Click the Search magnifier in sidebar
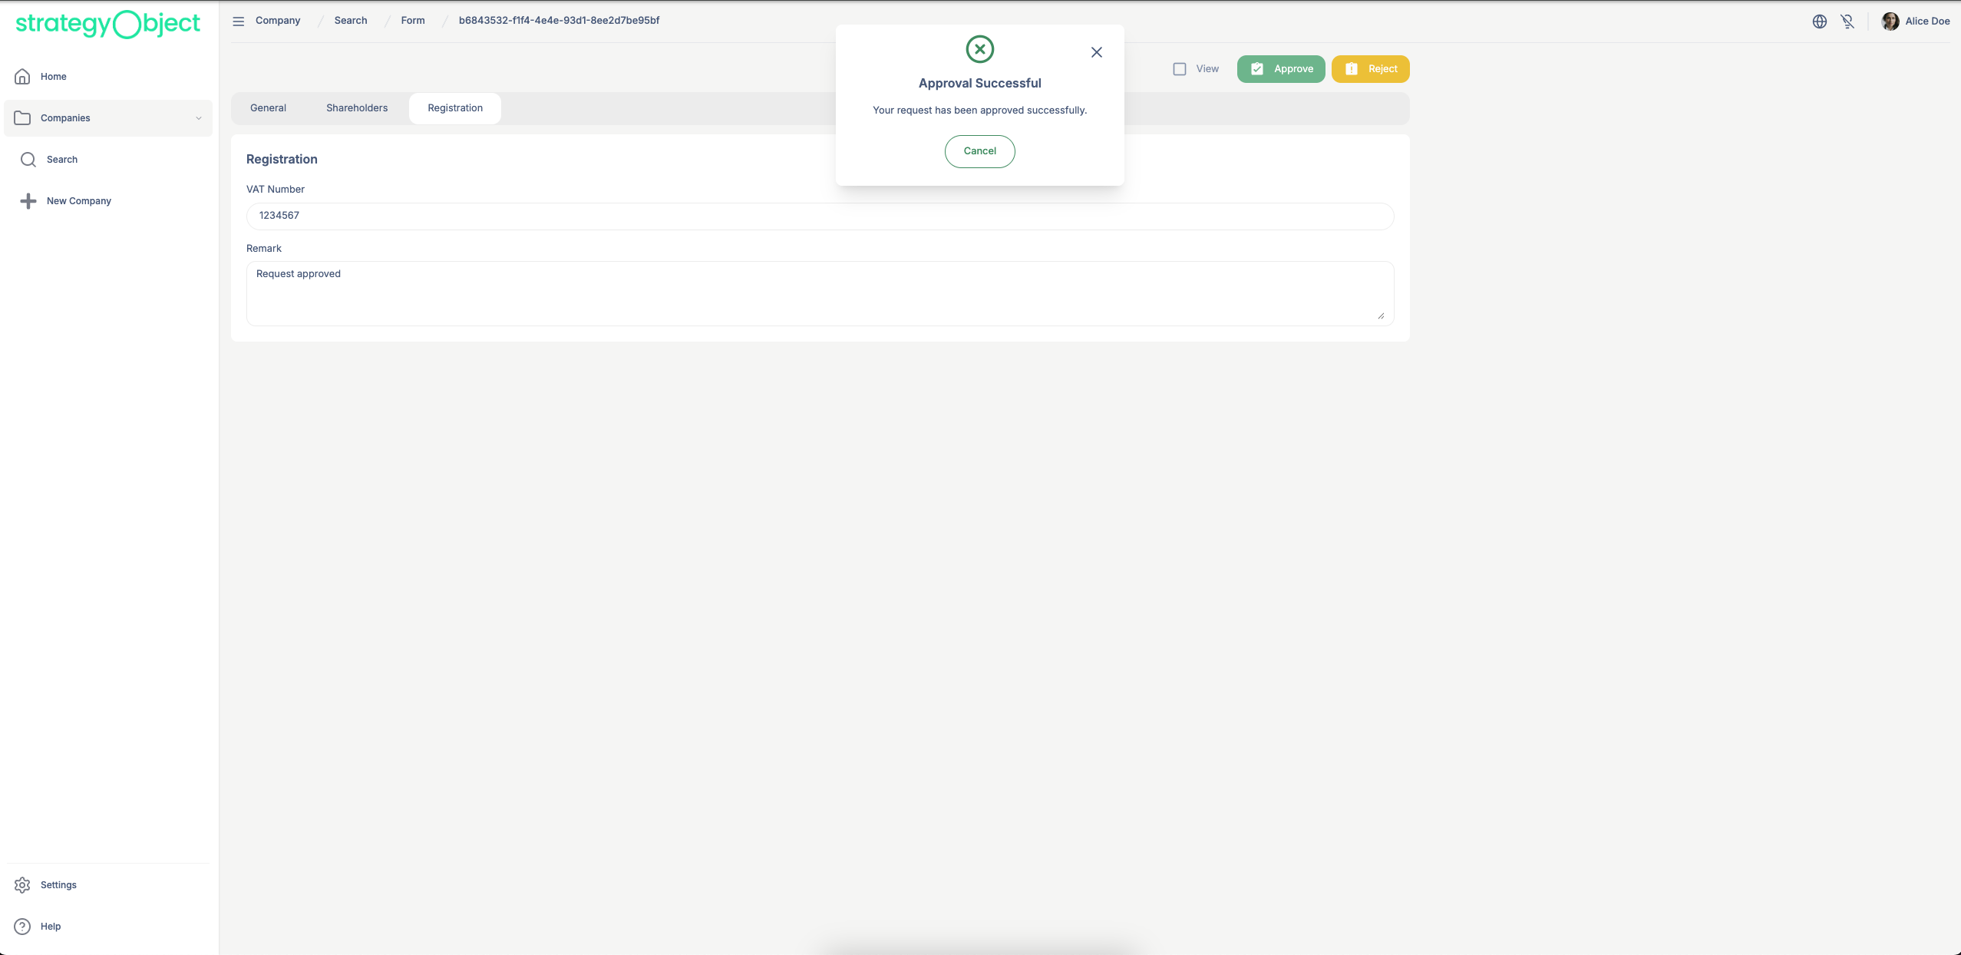Screen dimensions: 1961x955 [x=28, y=160]
